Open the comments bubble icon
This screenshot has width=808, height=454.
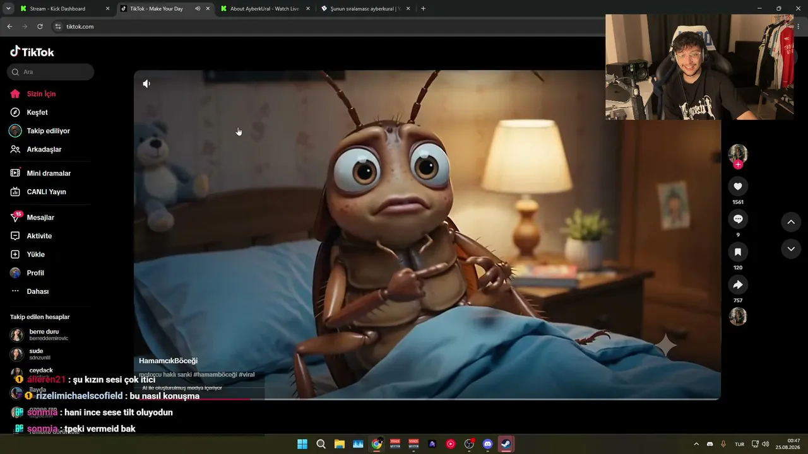tap(738, 219)
